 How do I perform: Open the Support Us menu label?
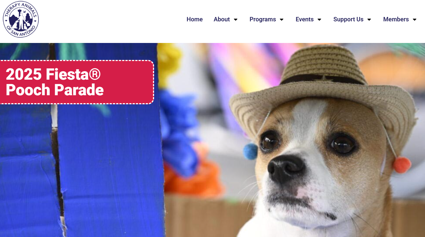click(x=348, y=19)
